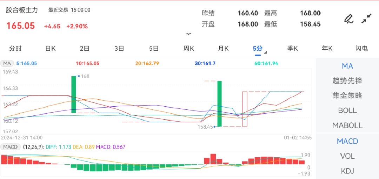Select MA in the indicator sidebar
This screenshot has height=179, width=379.
tap(347, 66)
